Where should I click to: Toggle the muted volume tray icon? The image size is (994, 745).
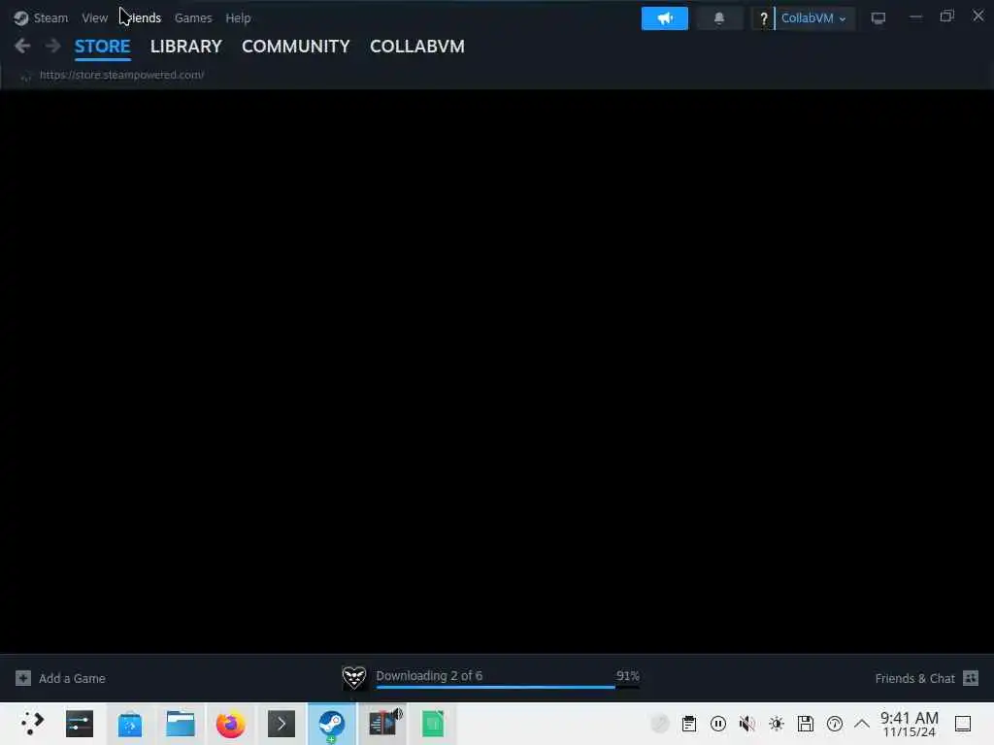747,724
